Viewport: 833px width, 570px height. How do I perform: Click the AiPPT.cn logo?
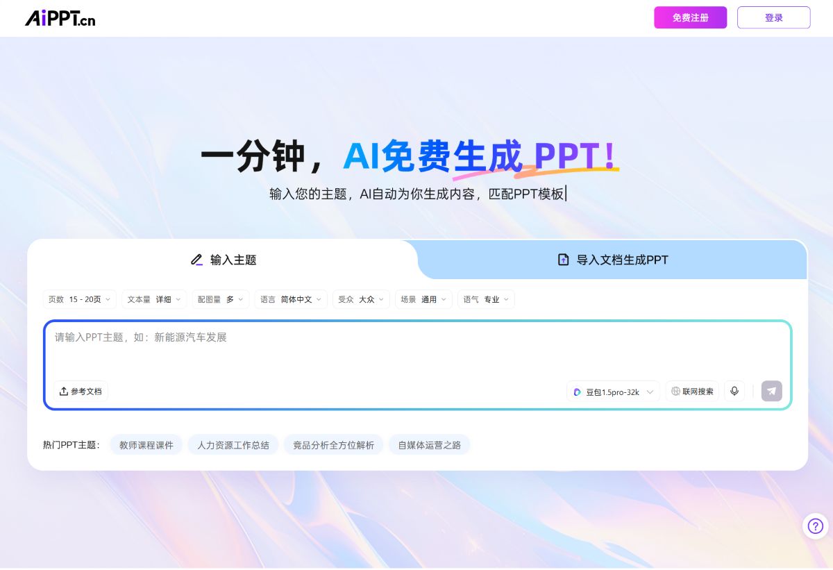click(x=60, y=19)
